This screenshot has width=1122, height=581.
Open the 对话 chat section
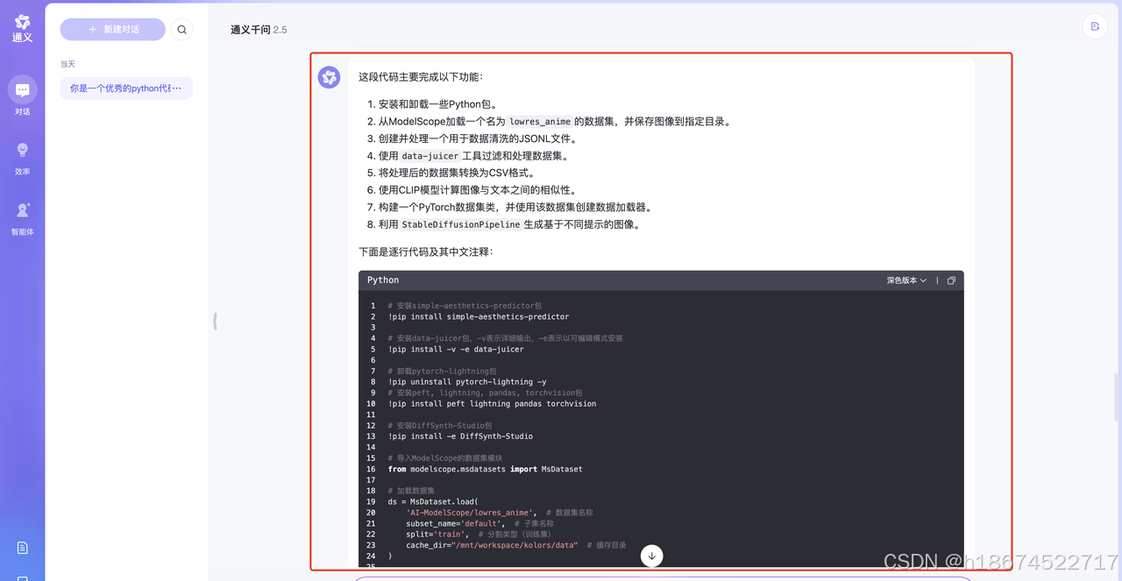[22, 96]
